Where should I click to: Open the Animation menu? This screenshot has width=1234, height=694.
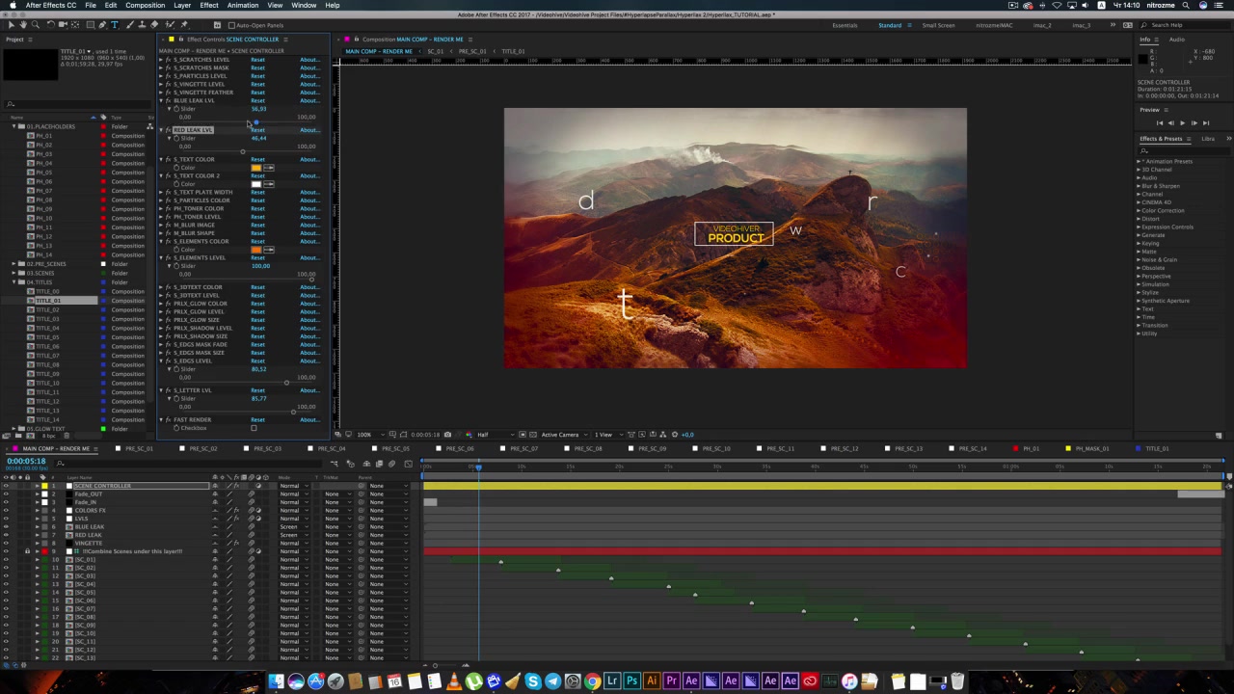[x=242, y=6]
